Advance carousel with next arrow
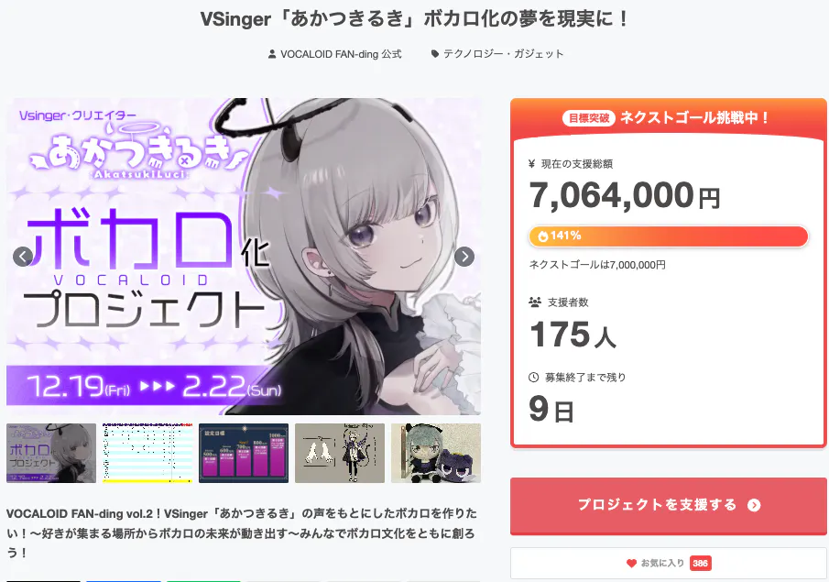 tap(464, 257)
